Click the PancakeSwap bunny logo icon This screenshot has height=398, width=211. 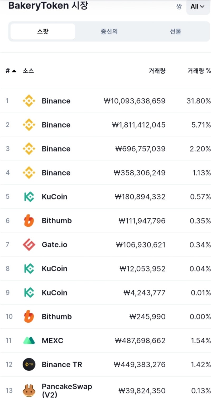click(x=29, y=391)
